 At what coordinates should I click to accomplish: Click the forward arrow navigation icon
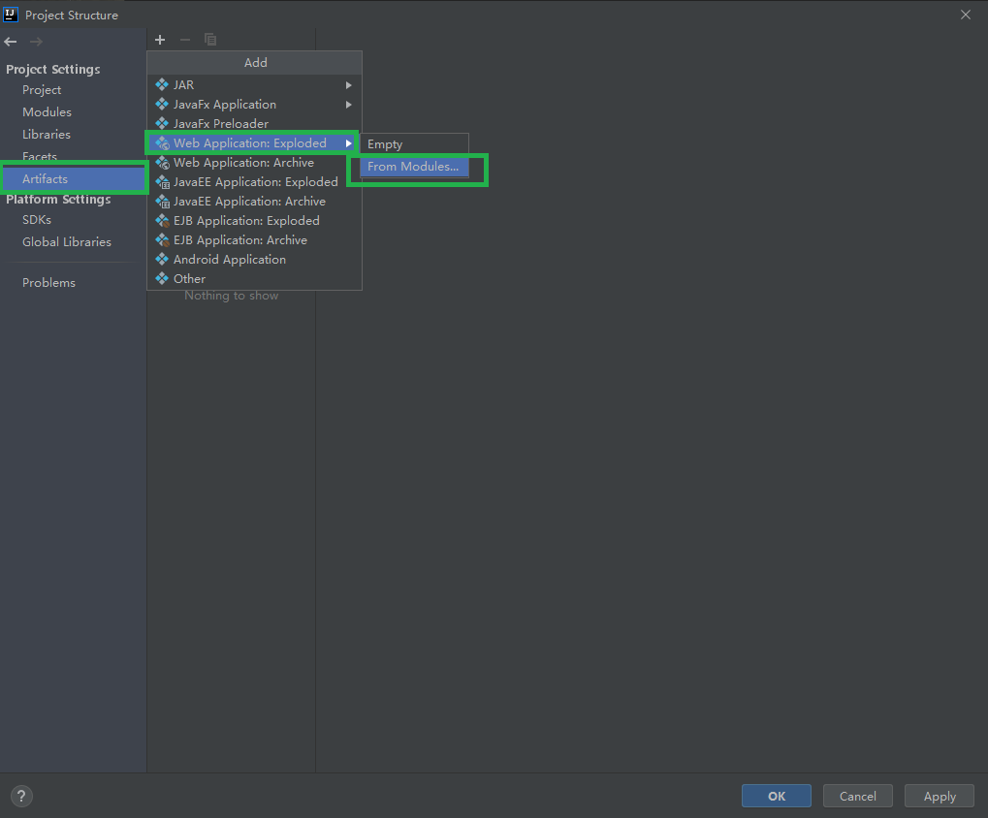tap(36, 42)
